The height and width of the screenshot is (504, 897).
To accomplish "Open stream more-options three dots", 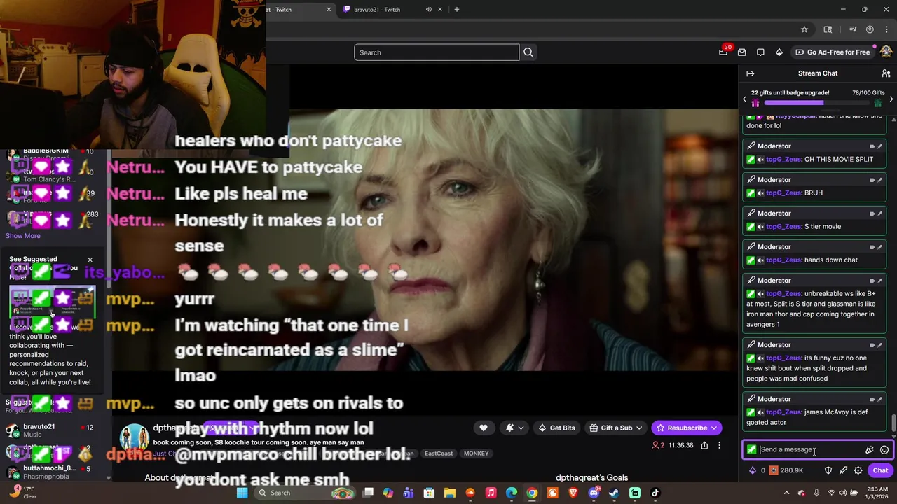I will 719,445.
